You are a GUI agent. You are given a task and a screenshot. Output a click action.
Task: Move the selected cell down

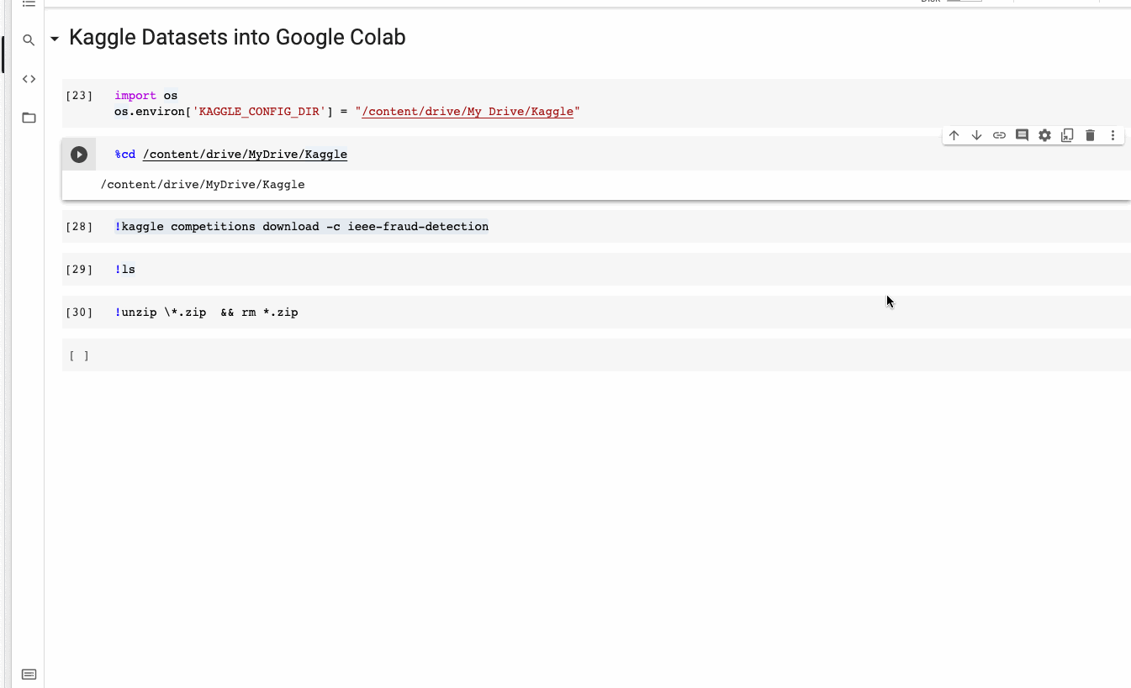pos(976,135)
